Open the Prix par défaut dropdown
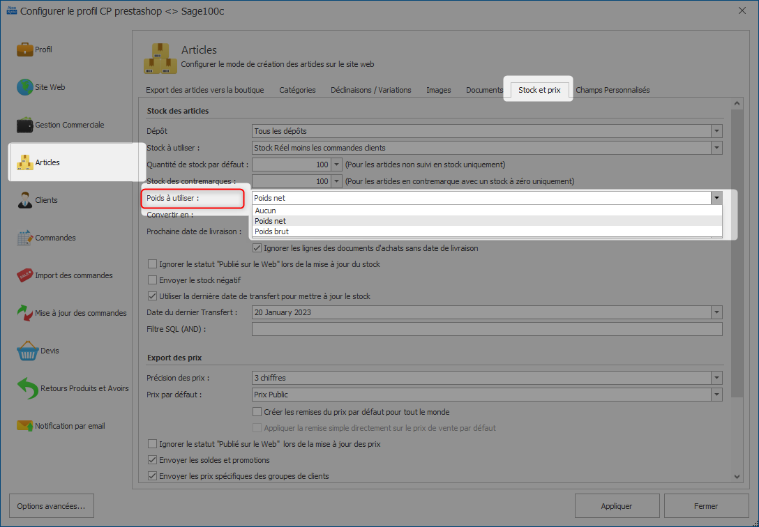The image size is (759, 527). point(716,395)
